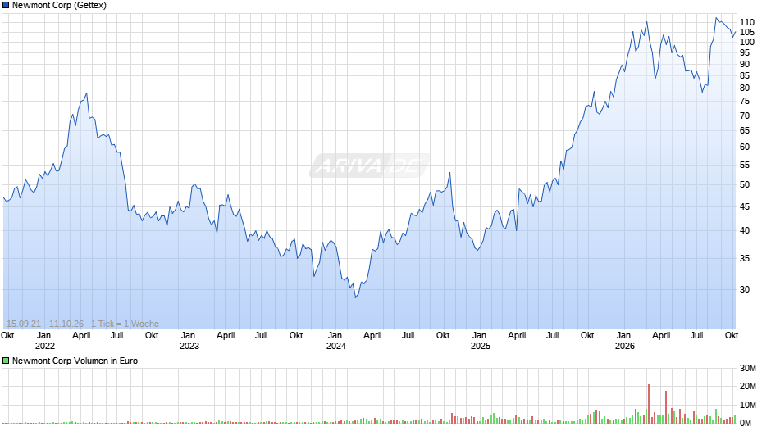Screen dimensions: 771x431
Task: Click the 105 price axis label
Action: point(747,33)
